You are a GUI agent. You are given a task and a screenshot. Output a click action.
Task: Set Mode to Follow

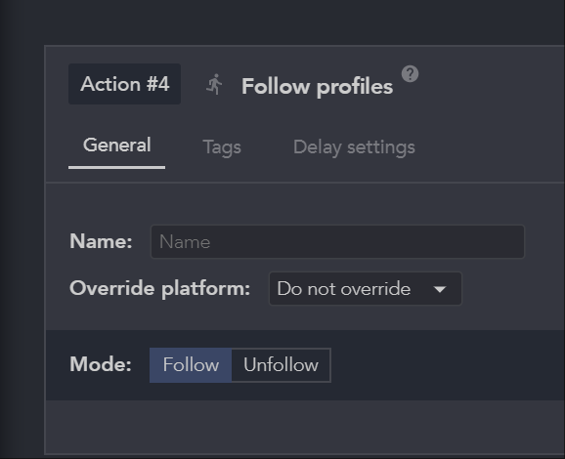tap(191, 365)
